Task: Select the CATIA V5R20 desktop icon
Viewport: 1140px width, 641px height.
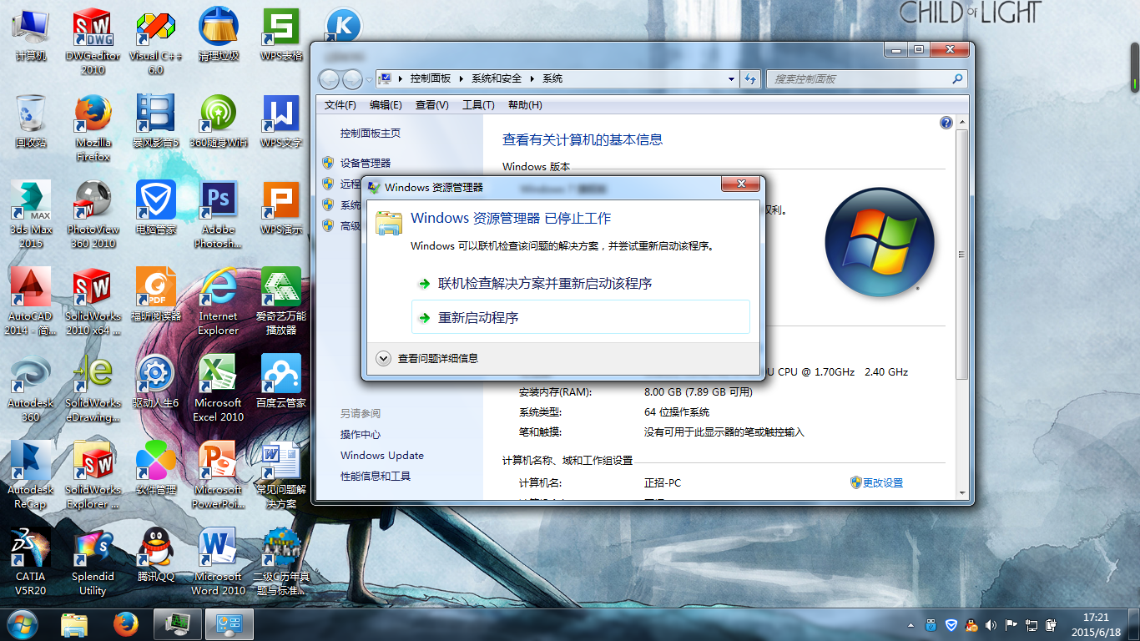Action: (x=31, y=563)
